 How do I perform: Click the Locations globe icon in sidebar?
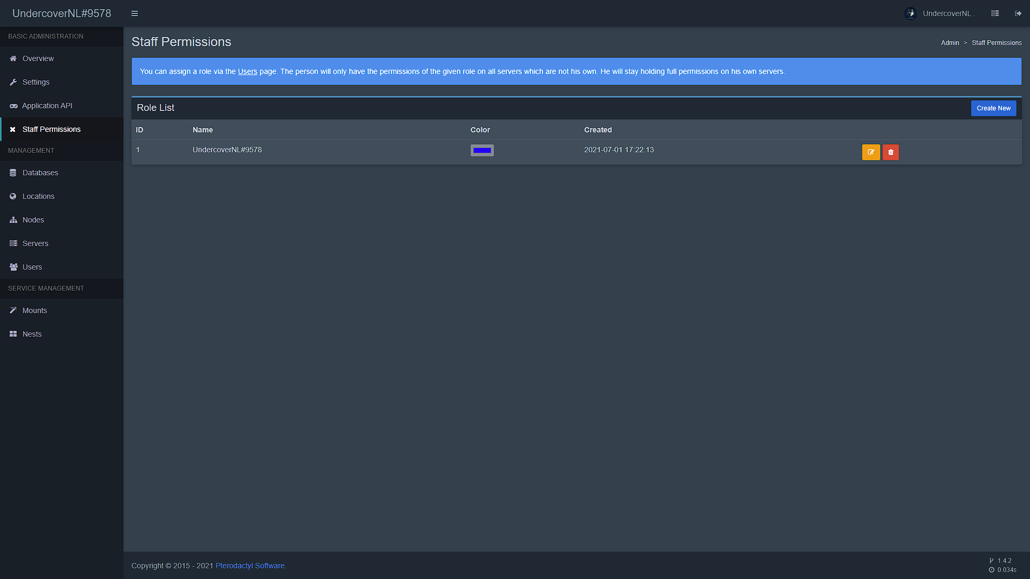(13, 196)
